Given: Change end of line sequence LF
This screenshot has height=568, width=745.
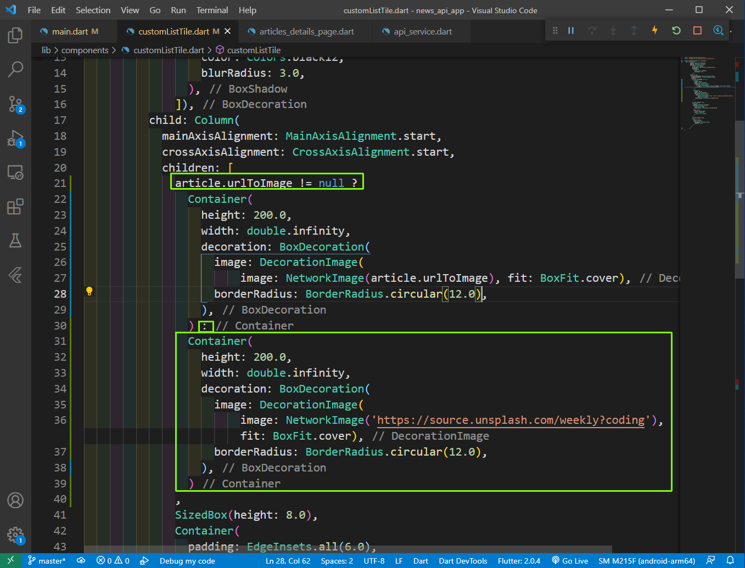Looking at the screenshot, I should click(x=399, y=560).
